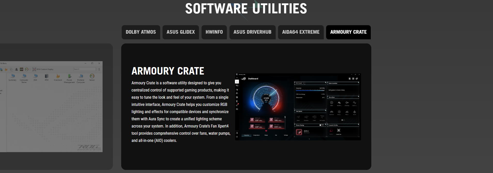The image size is (493, 173).
Task: Select the Smart Aura Sync effect
Action: [x=355, y=112]
